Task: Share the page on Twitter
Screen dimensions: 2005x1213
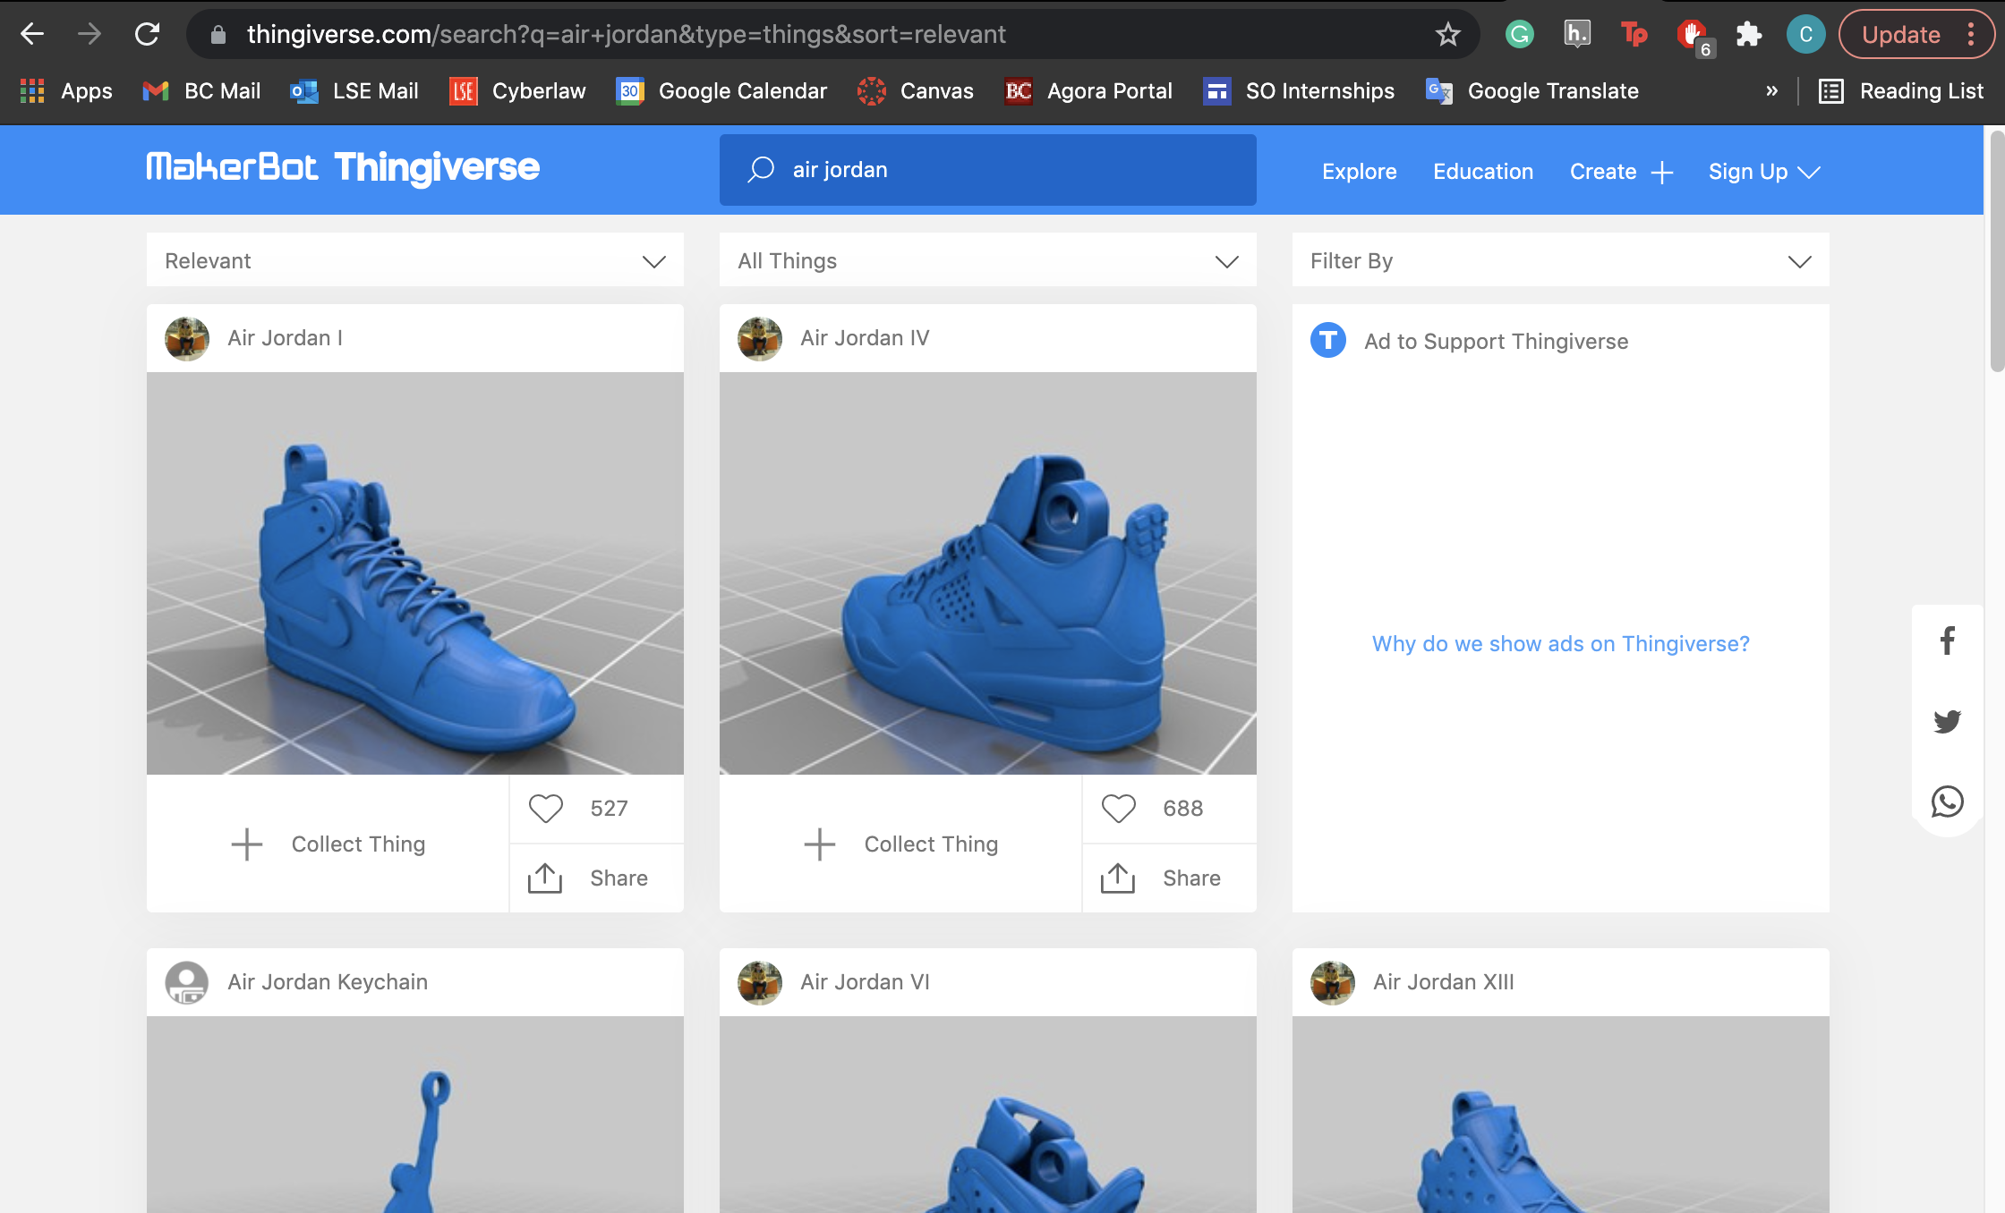Action: pyautogui.click(x=1947, y=721)
